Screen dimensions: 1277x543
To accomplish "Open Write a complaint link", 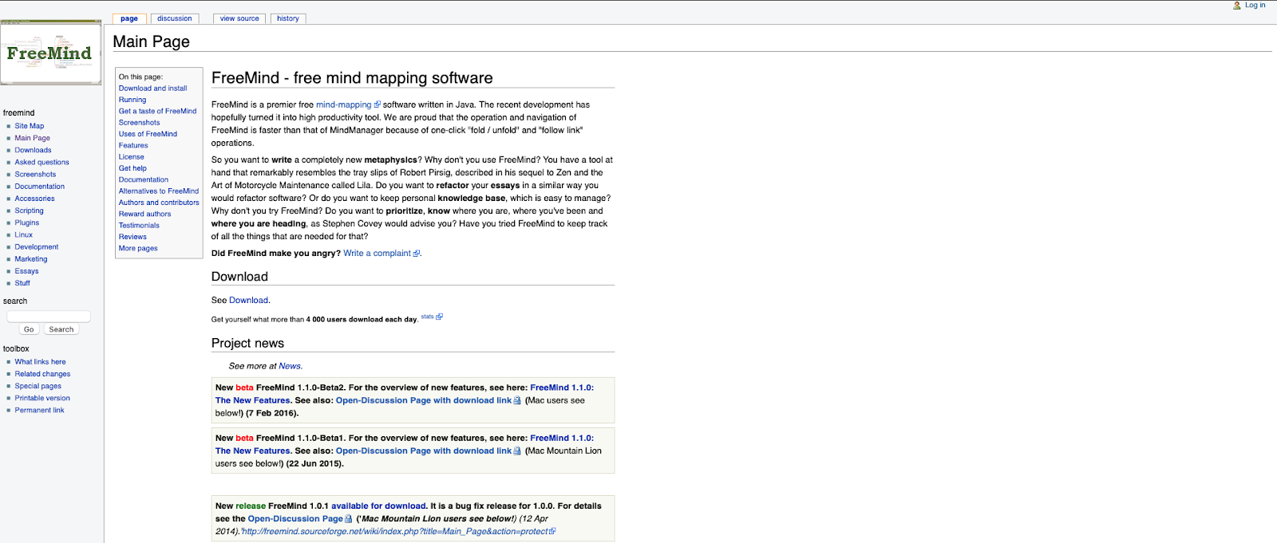I will coord(377,254).
